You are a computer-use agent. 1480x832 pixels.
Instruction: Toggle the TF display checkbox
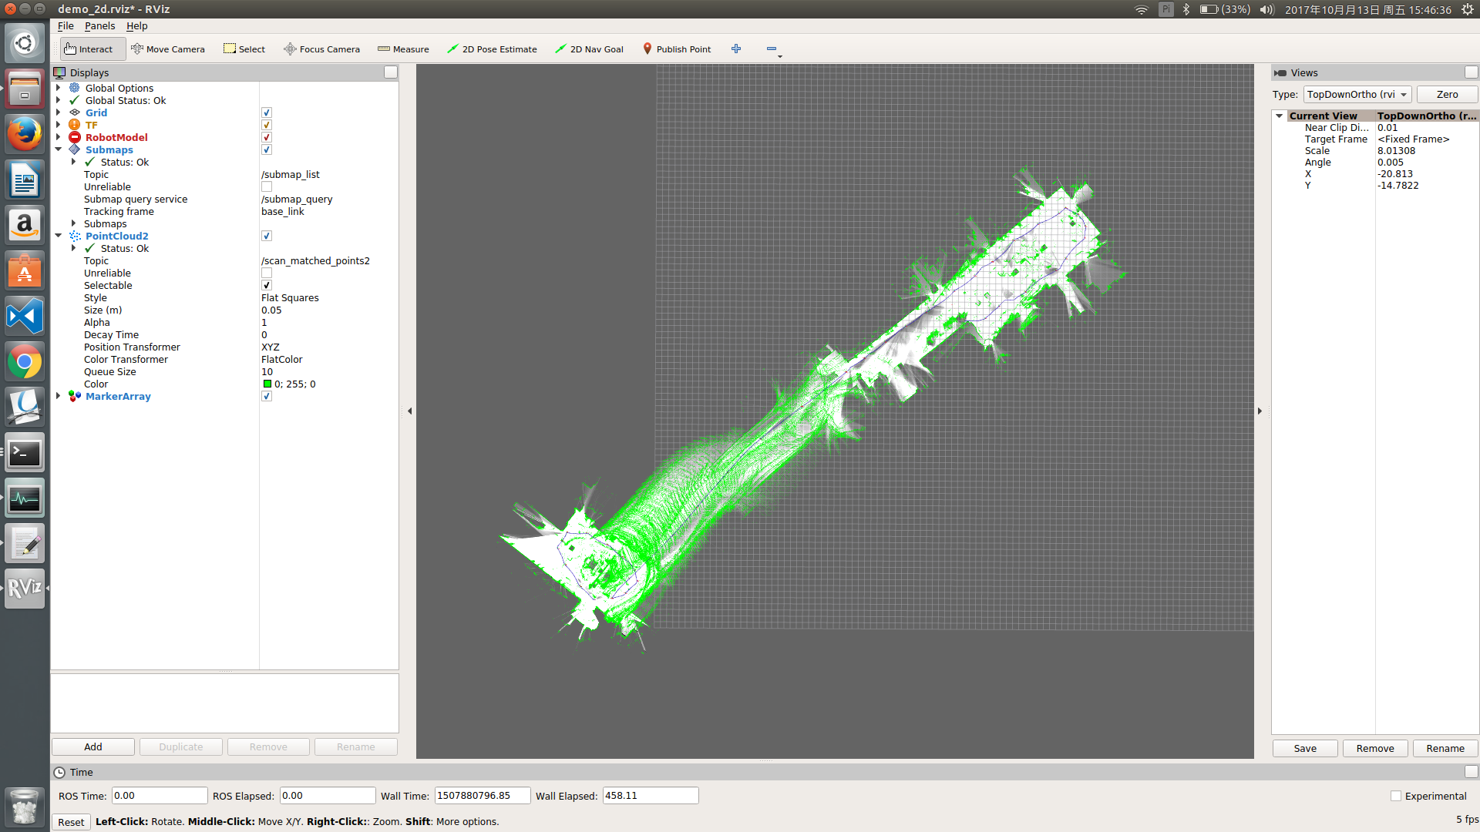pyautogui.click(x=267, y=125)
